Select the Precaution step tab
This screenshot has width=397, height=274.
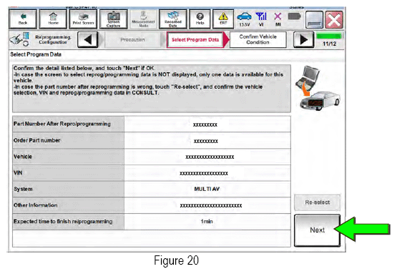click(132, 40)
